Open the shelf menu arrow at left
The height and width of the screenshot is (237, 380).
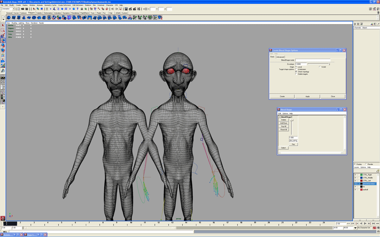click(3, 19)
